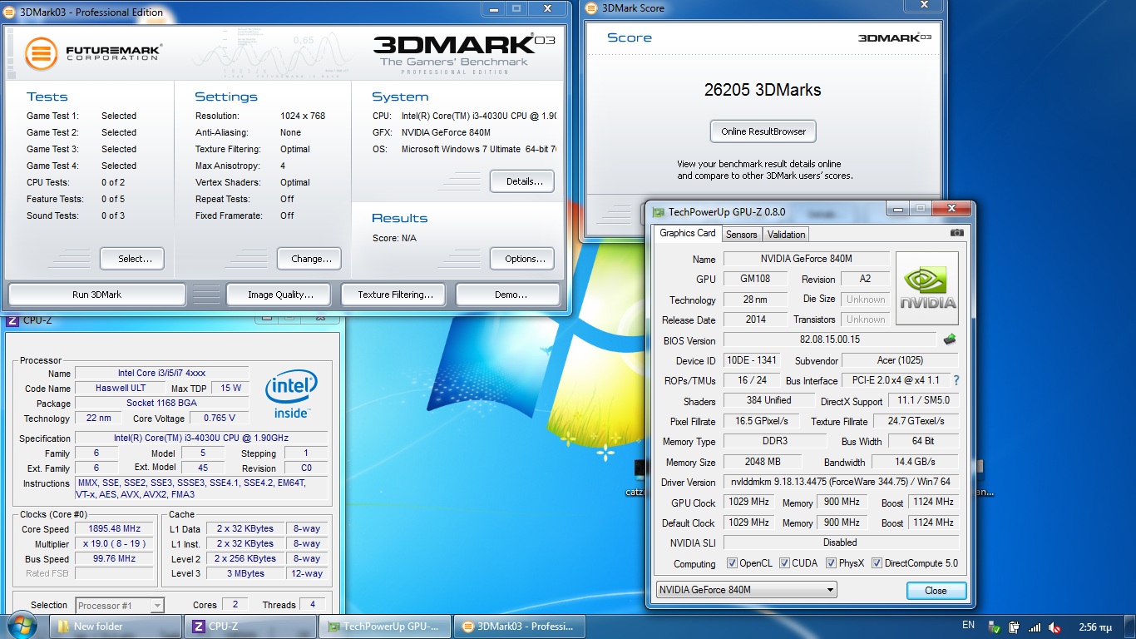Click the Intel inside logo in CPU-Z
Image resolution: width=1136 pixels, height=639 pixels.
click(291, 394)
